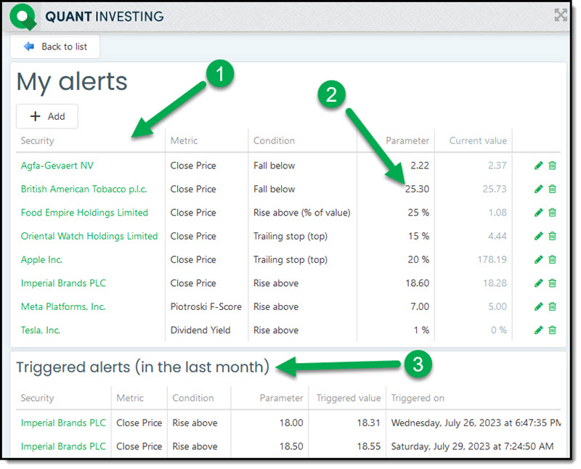Delete the Meta Platforms alert

tap(552, 307)
